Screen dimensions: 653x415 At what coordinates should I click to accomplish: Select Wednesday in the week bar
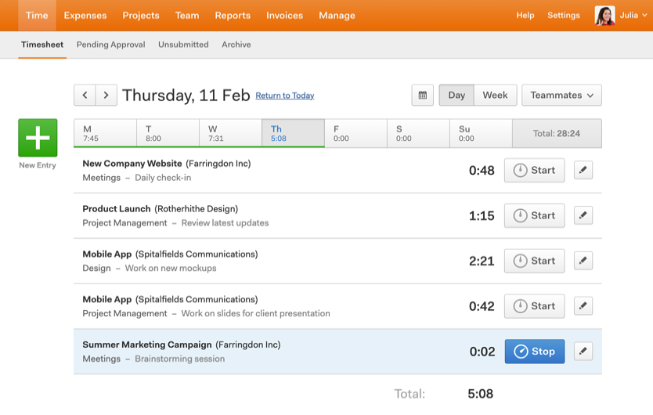click(230, 133)
